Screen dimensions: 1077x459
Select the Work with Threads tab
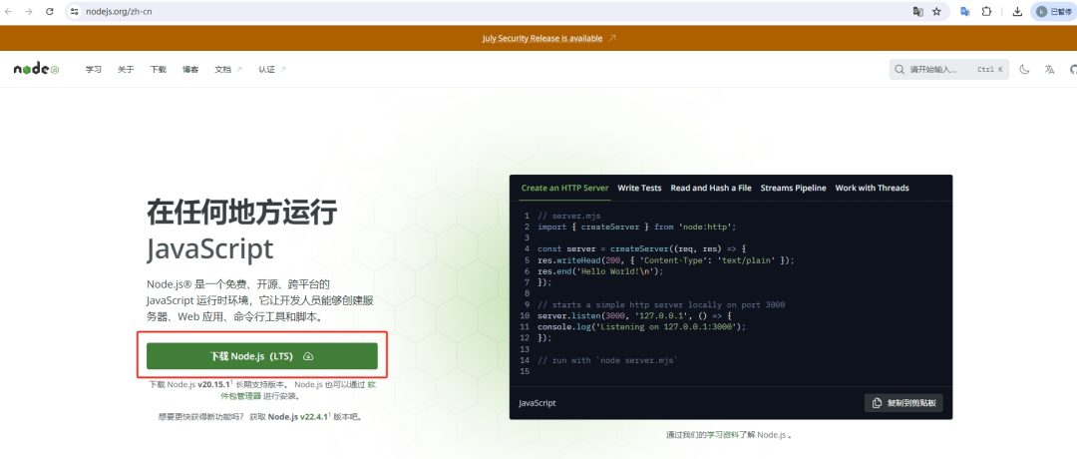pos(872,188)
